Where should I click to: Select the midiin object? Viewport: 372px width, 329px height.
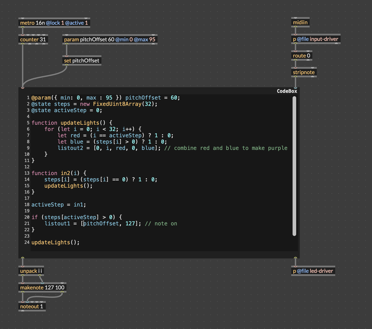(300, 22)
